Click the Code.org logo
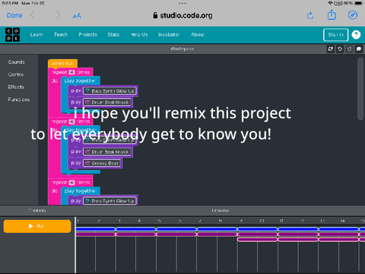The image size is (365, 274). coord(12,35)
